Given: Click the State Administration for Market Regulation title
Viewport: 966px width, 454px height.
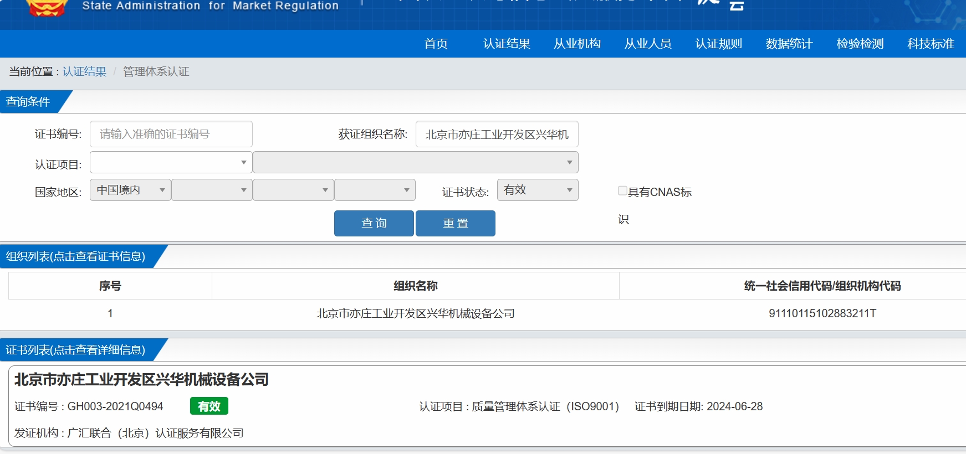Looking at the screenshot, I should pos(211,6).
